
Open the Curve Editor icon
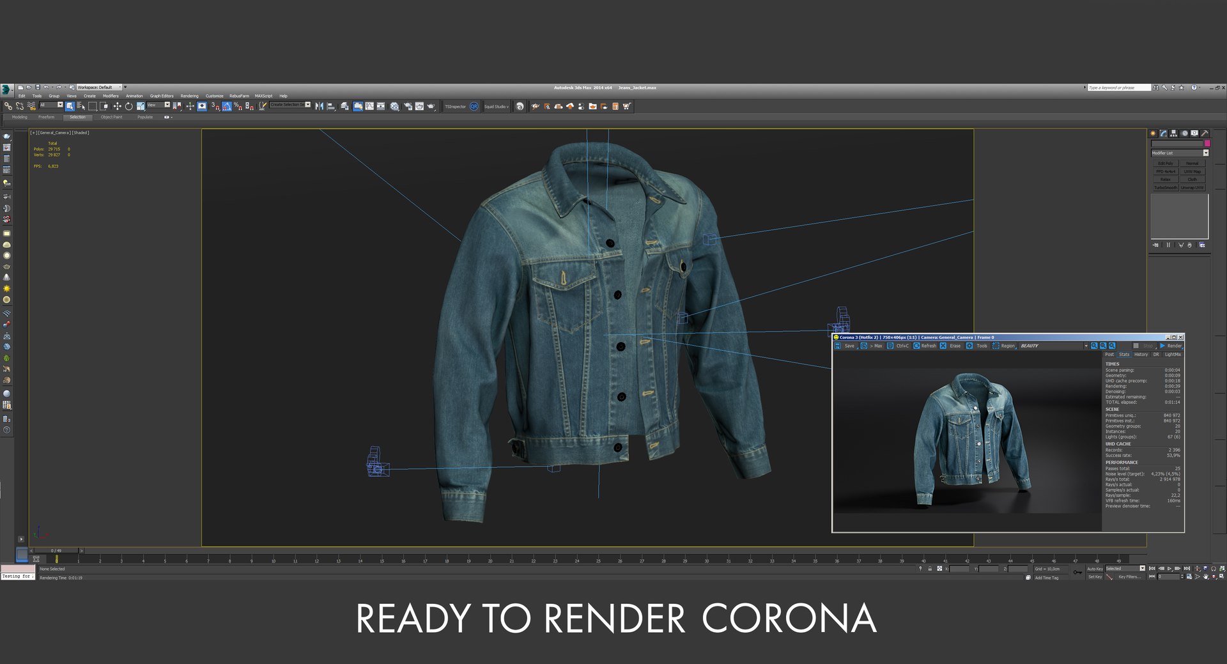click(369, 106)
